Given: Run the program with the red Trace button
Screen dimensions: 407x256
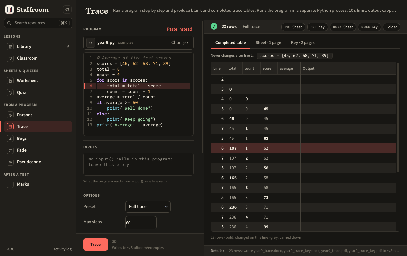Looking at the screenshot, I should (96, 245).
